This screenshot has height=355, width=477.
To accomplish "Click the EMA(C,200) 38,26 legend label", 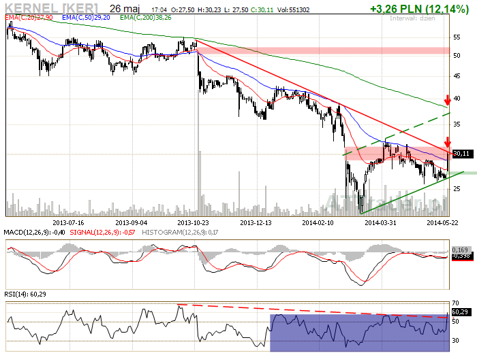I will [x=145, y=18].
